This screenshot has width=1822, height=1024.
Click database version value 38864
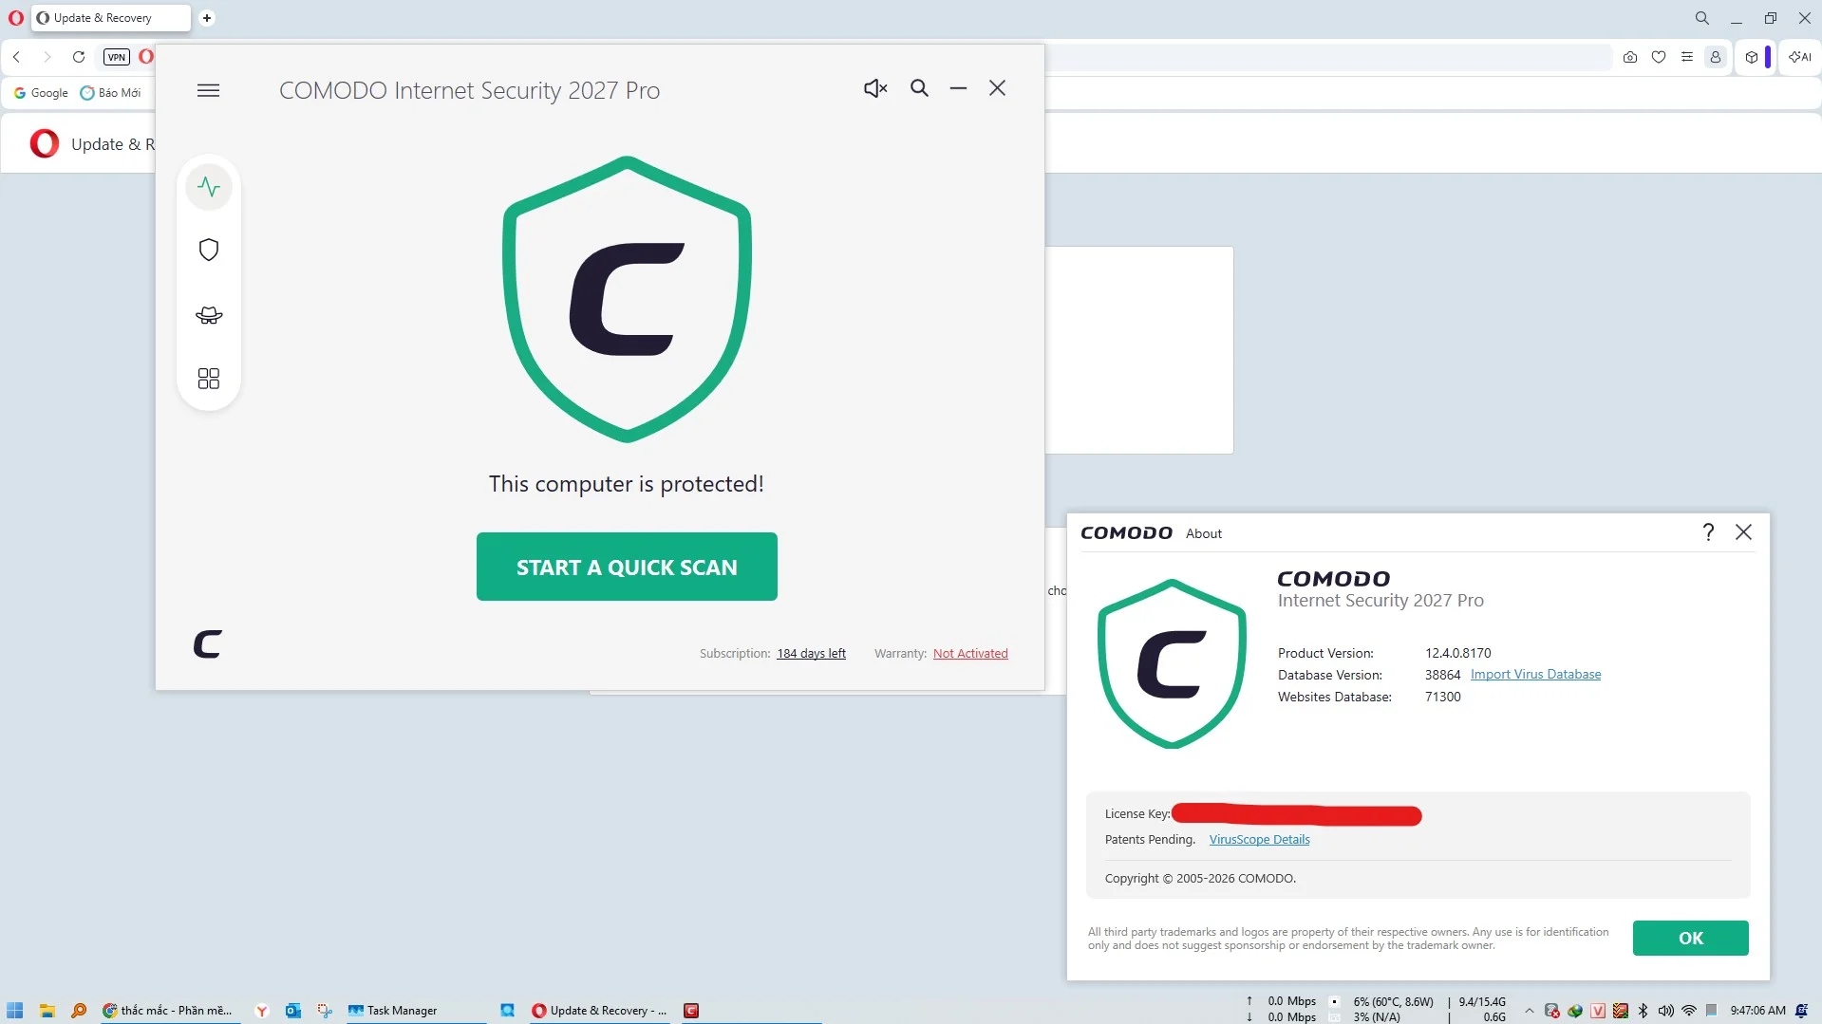[1442, 675]
